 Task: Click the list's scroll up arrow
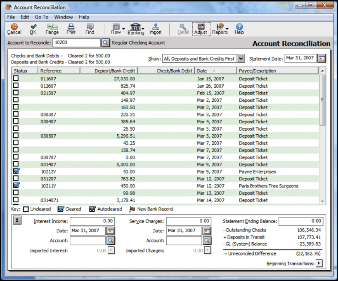(x=322, y=71)
